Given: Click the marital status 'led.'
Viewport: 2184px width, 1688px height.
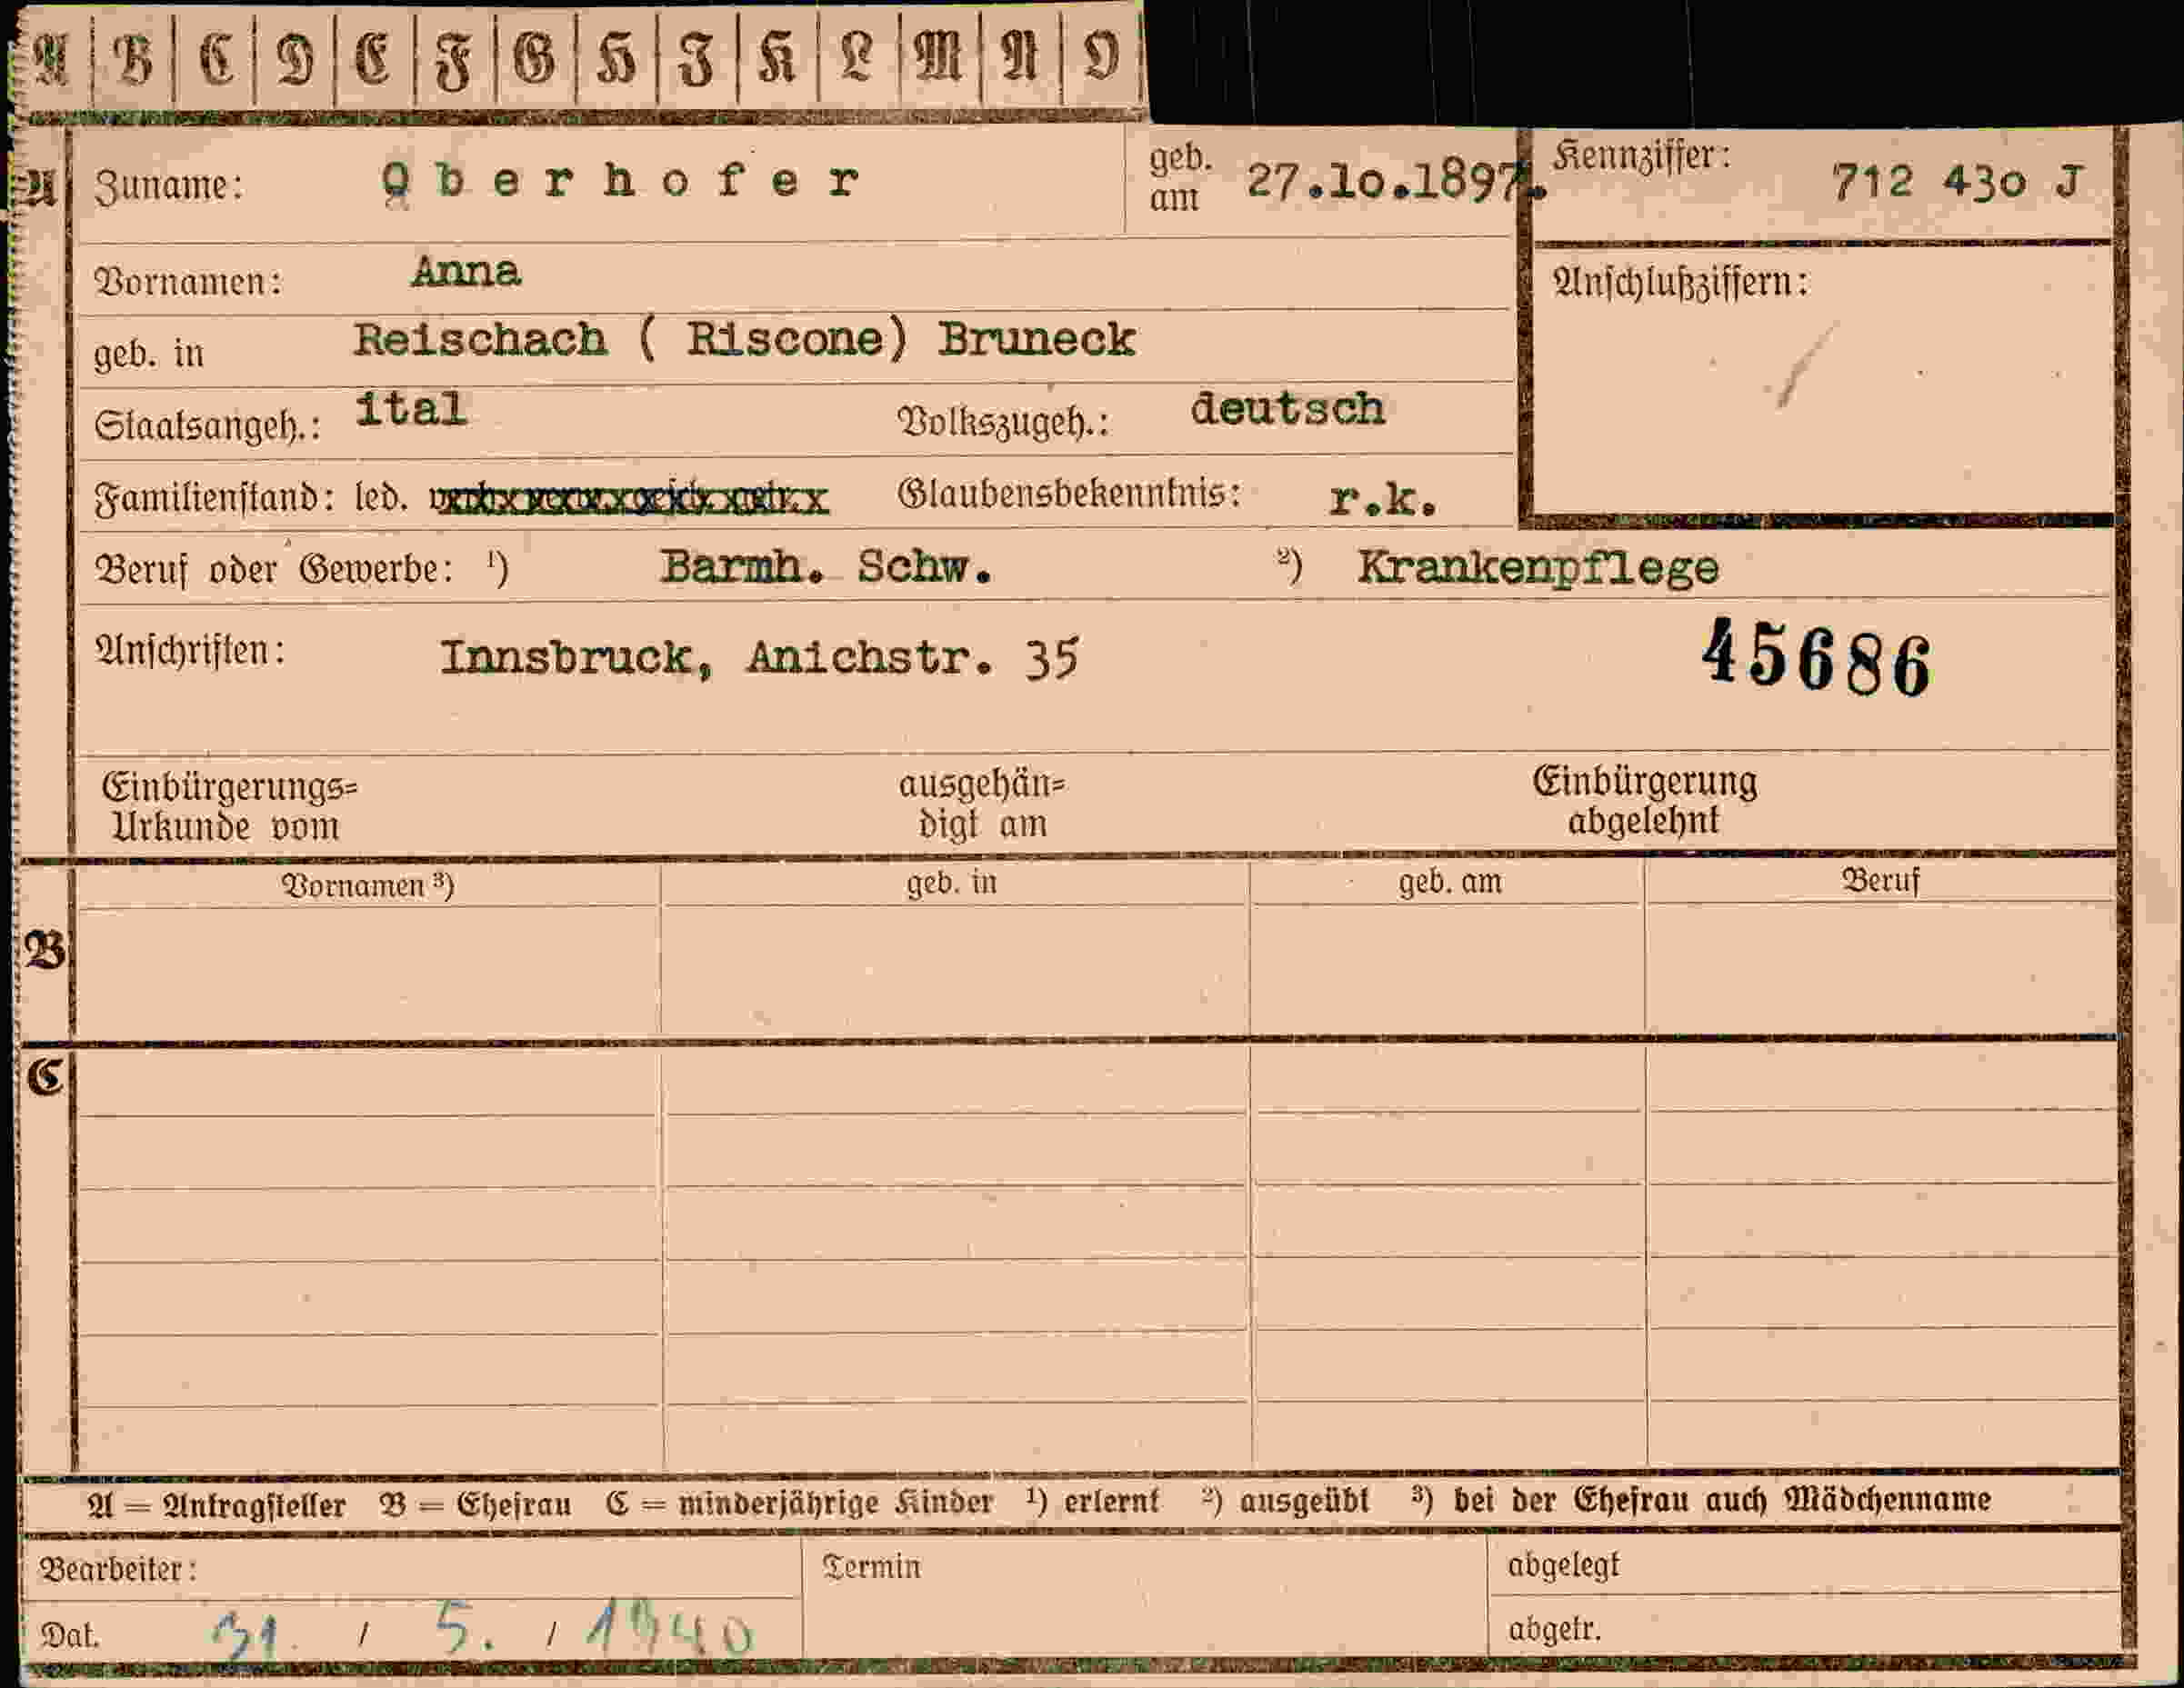Looking at the screenshot, I should click(381, 497).
